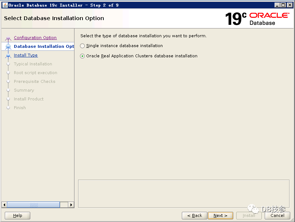
Task: Close the installer window
Action: point(290,5)
